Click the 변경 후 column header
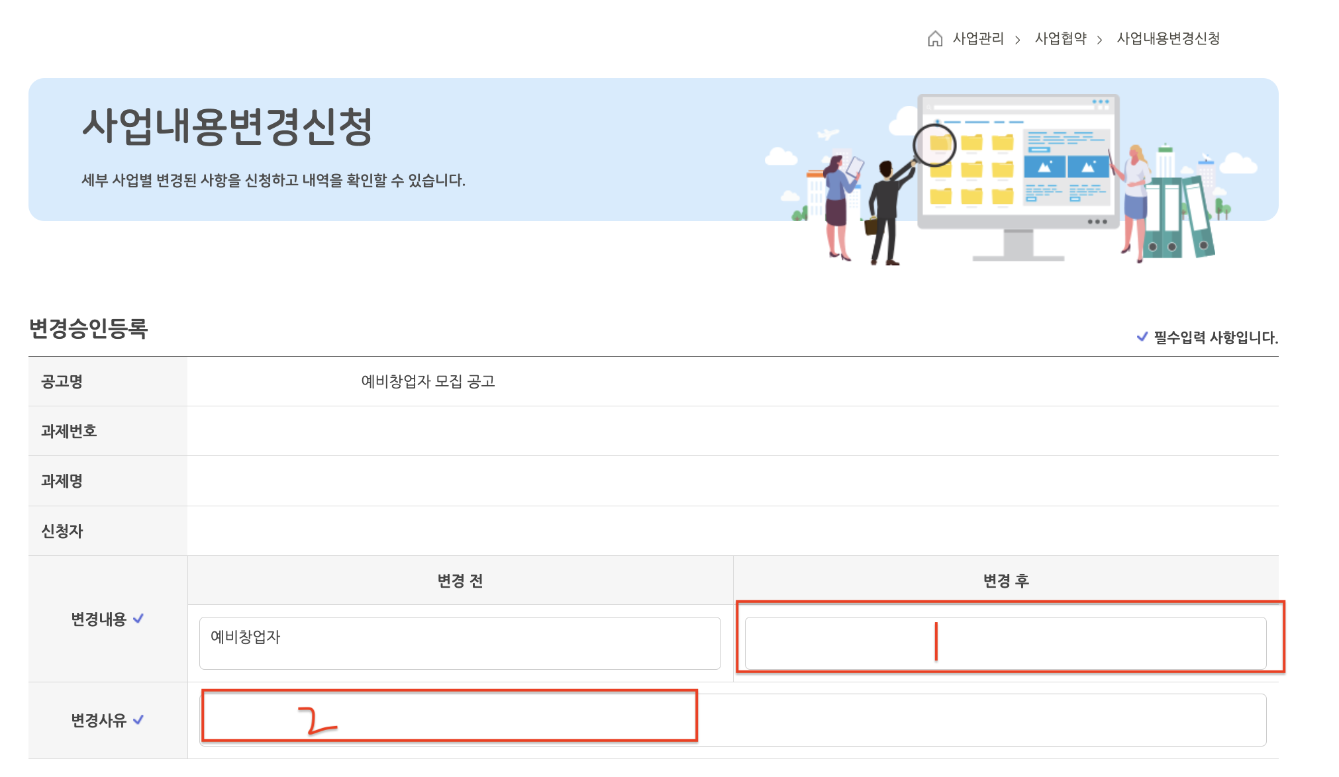The height and width of the screenshot is (777, 1339). click(x=1005, y=580)
